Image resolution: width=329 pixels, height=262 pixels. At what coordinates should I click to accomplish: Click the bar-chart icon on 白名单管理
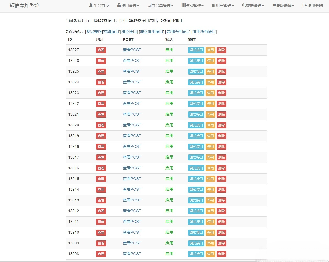click(150, 5)
